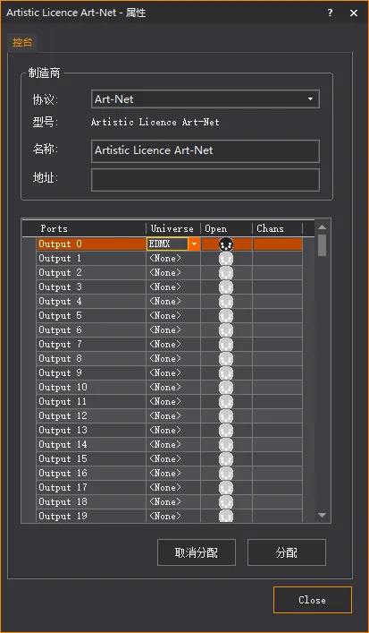Click the Open connector icon in Output 16 row
Image resolution: width=369 pixels, height=633 pixels.
[226, 474]
